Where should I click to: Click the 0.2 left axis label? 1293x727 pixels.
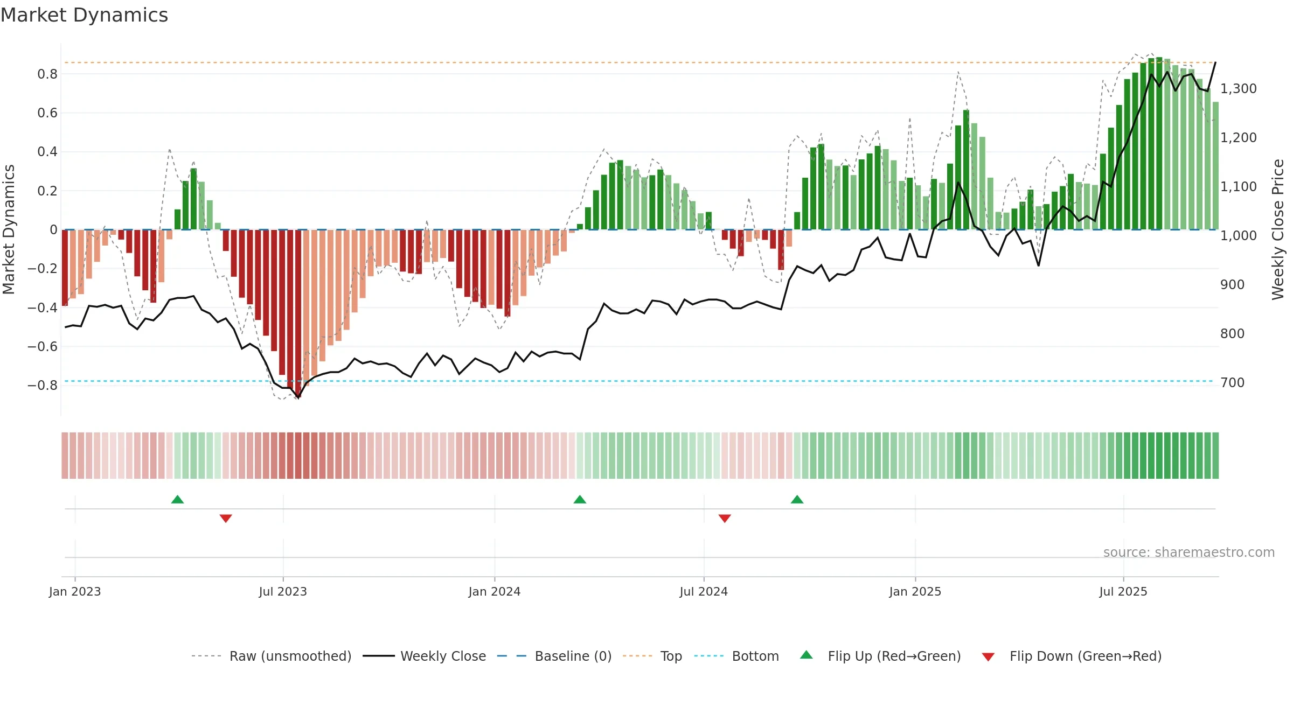(47, 191)
